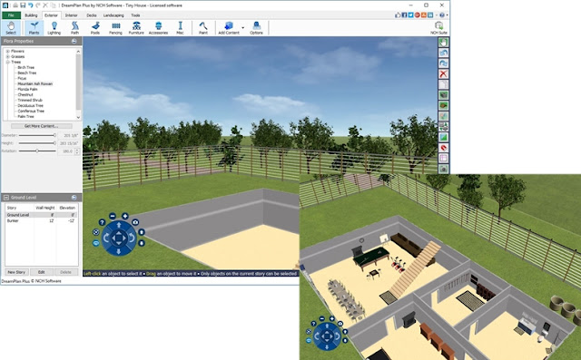The image size is (581, 360).
Task: Select the hand Select tool
Action: tap(11, 28)
